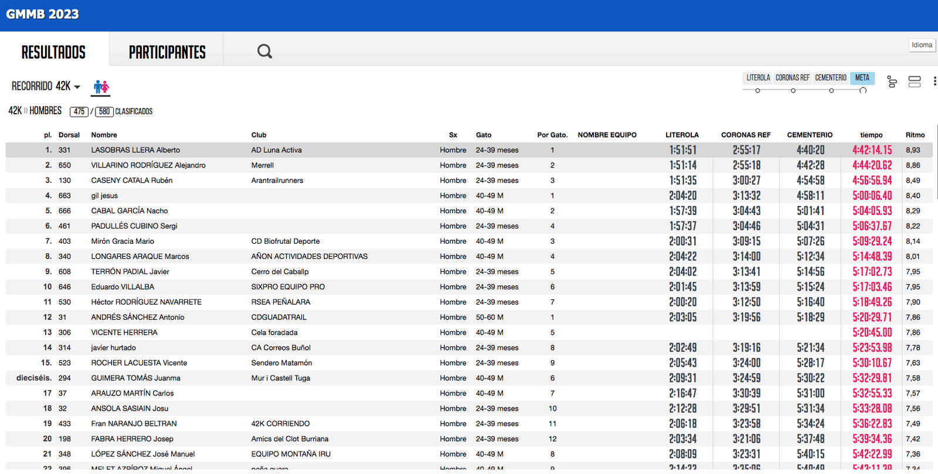The image size is (938, 474).
Task: Select the META checkpoint button
Action: pos(862,78)
